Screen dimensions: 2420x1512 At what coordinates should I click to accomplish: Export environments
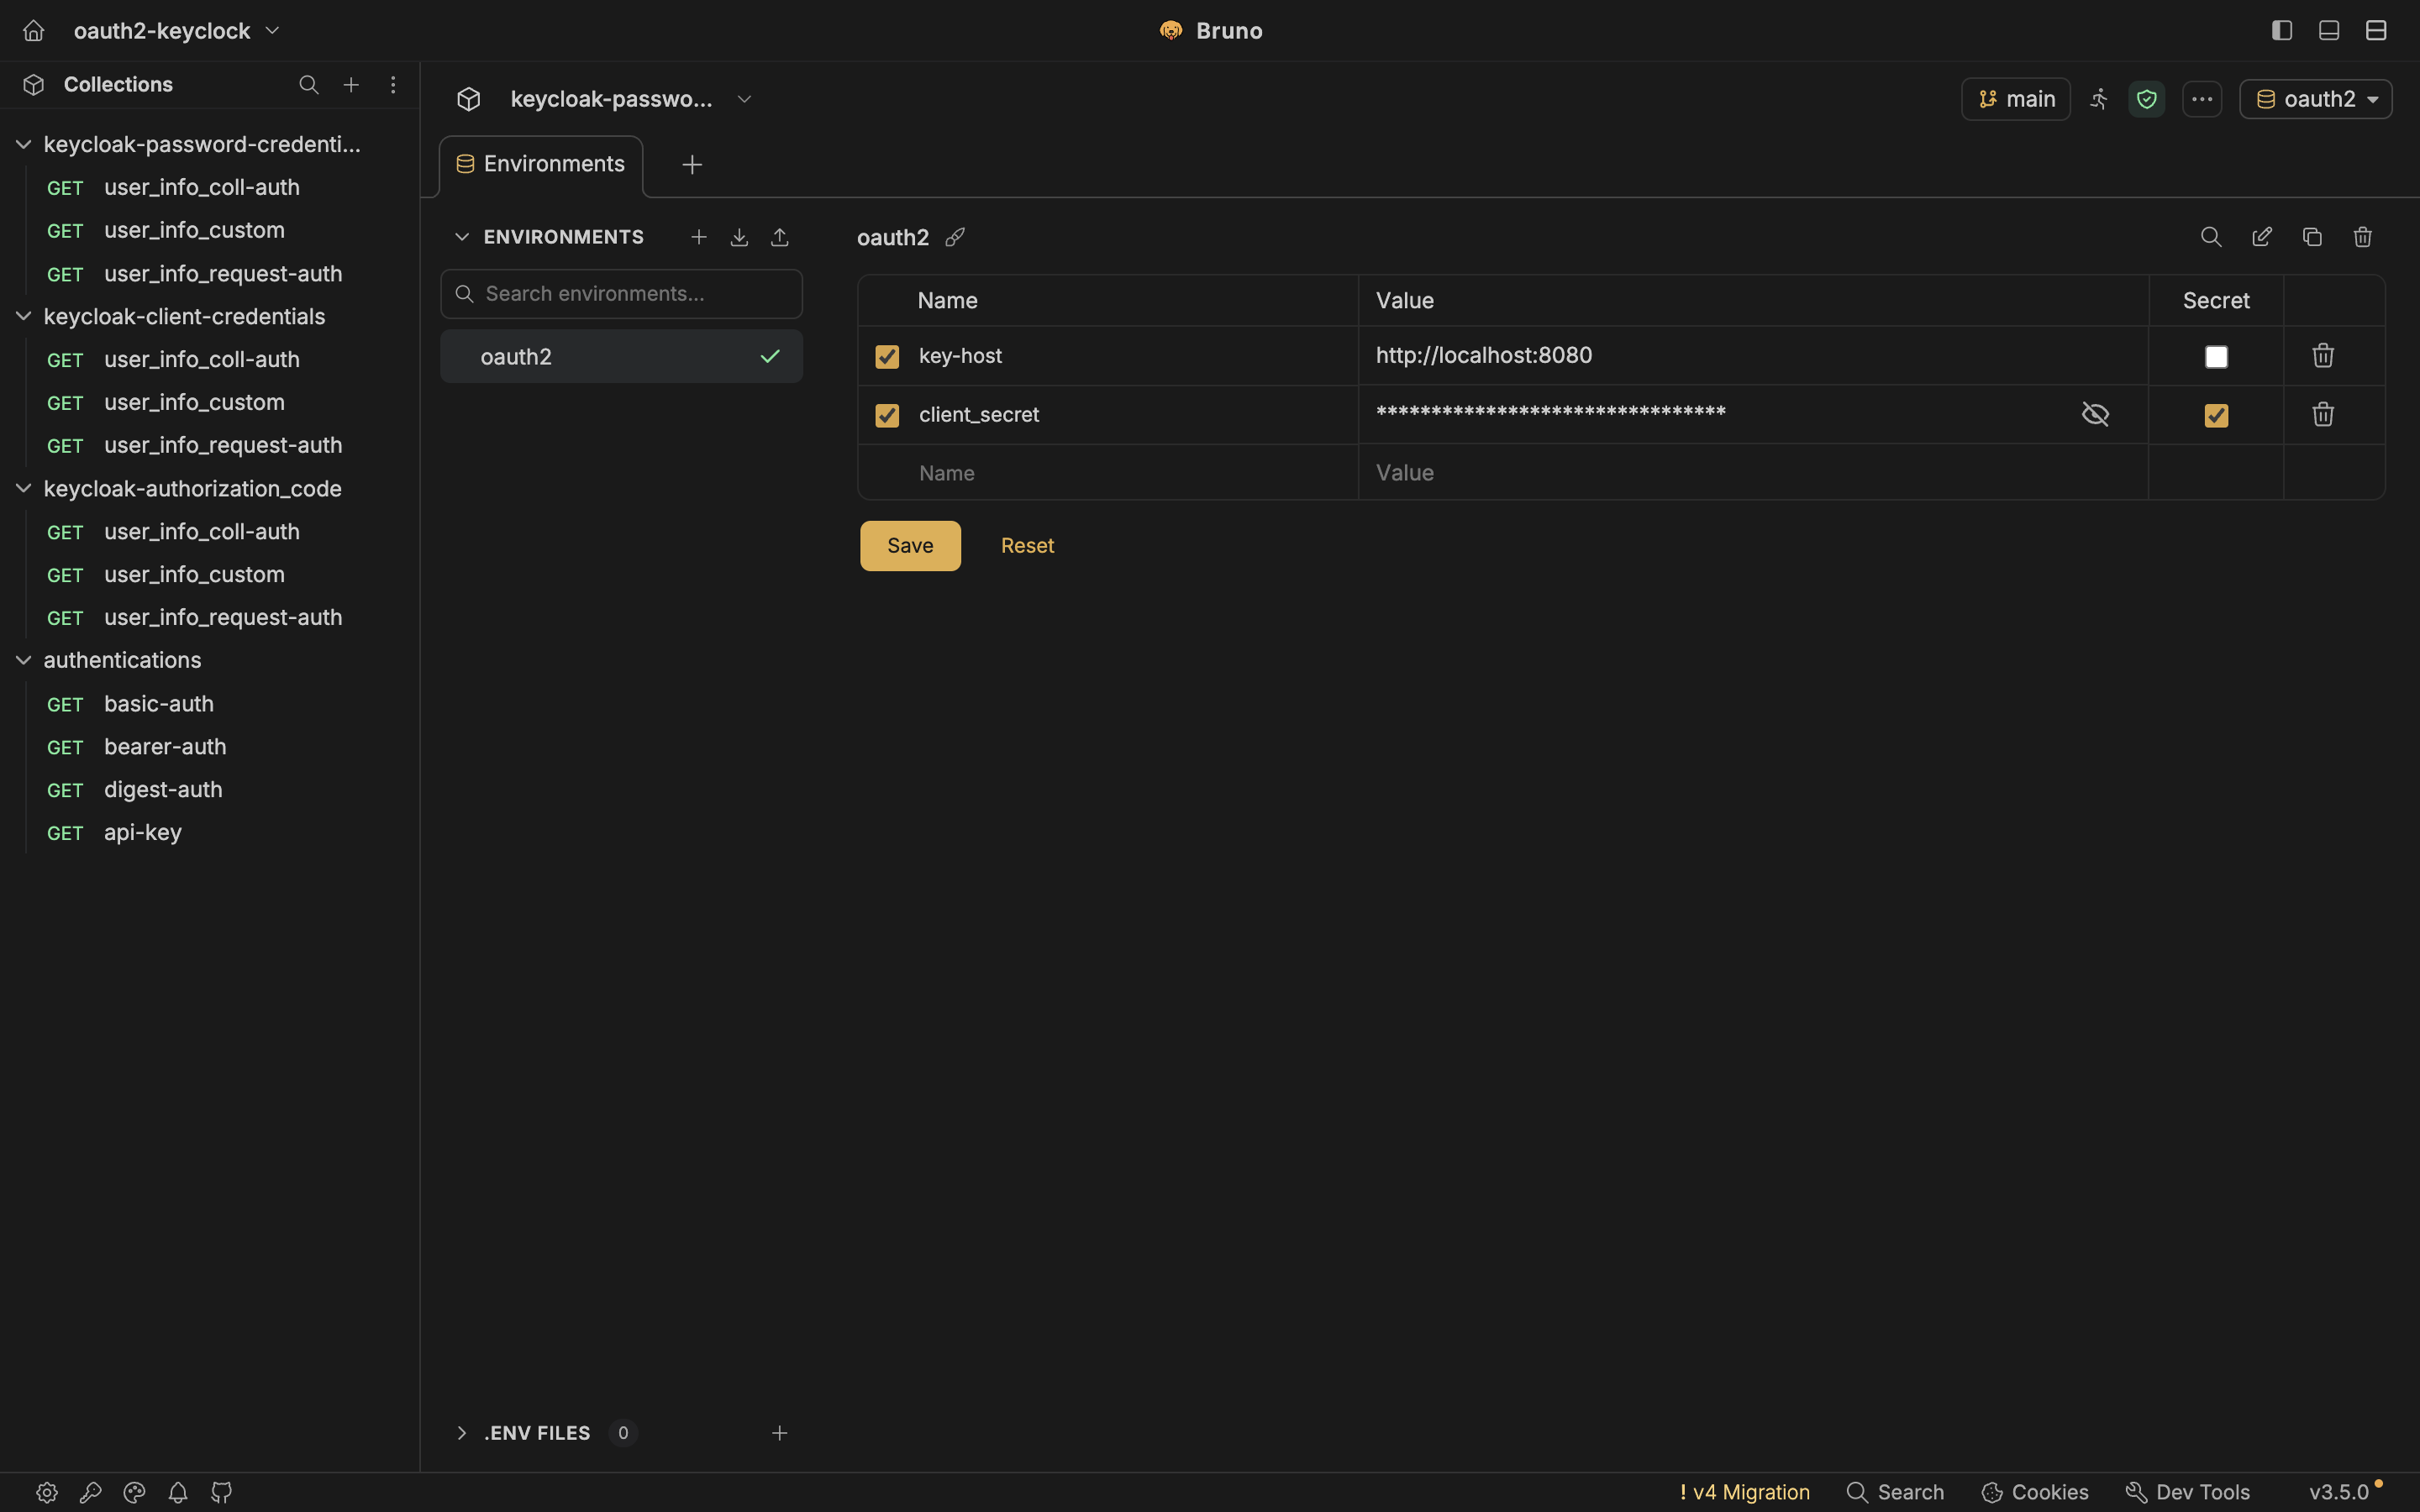click(x=780, y=237)
